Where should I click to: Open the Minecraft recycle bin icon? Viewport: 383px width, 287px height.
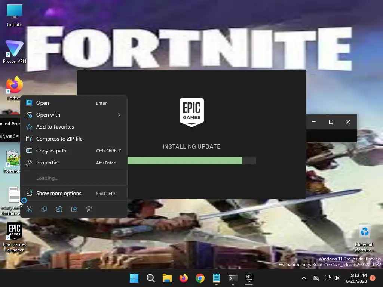pyautogui.click(x=364, y=238)
